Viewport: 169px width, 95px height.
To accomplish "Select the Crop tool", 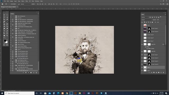I will click(4, 20).
